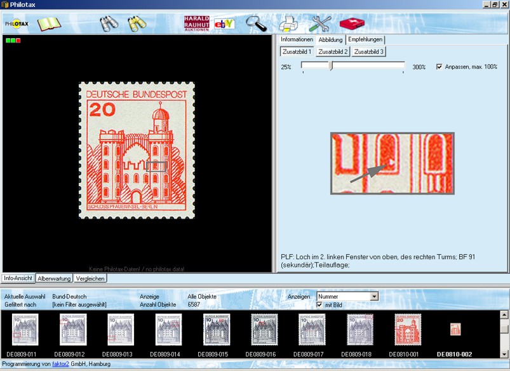The height and width of the screenshot is (371, 510).
Task: Click the zoom slider handle
Action: point(331,66)
